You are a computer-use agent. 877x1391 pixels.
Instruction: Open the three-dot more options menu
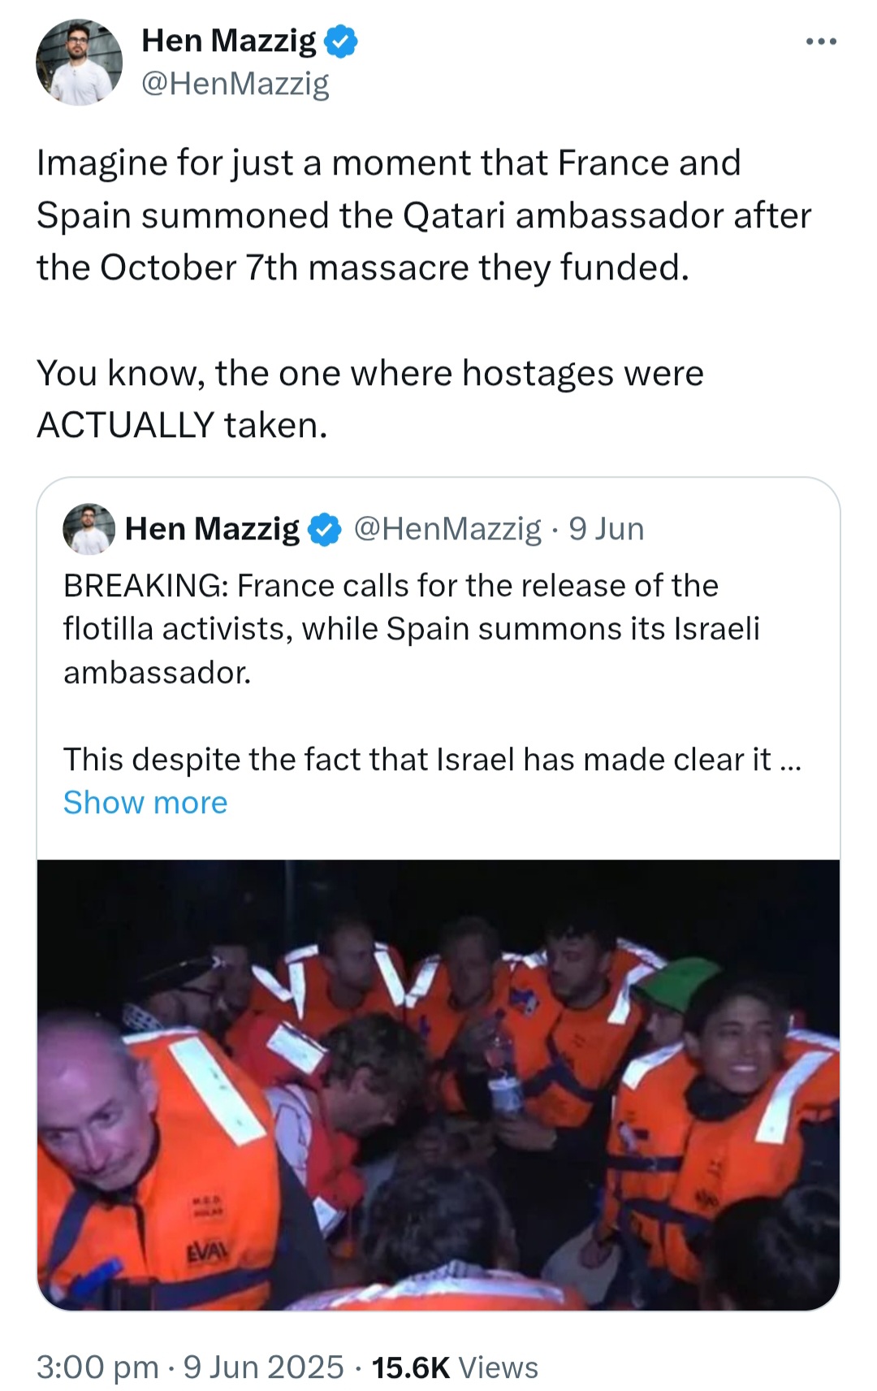tap(821, 41)
